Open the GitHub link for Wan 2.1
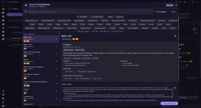This screenshot has width=201, height=108. (x=69, y=71)
